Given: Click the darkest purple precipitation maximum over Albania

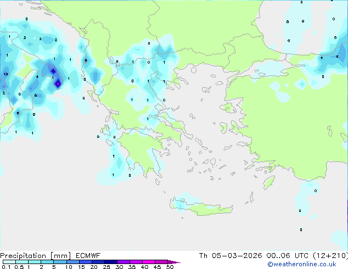Looking at the screenshot, I should (58, 83).
